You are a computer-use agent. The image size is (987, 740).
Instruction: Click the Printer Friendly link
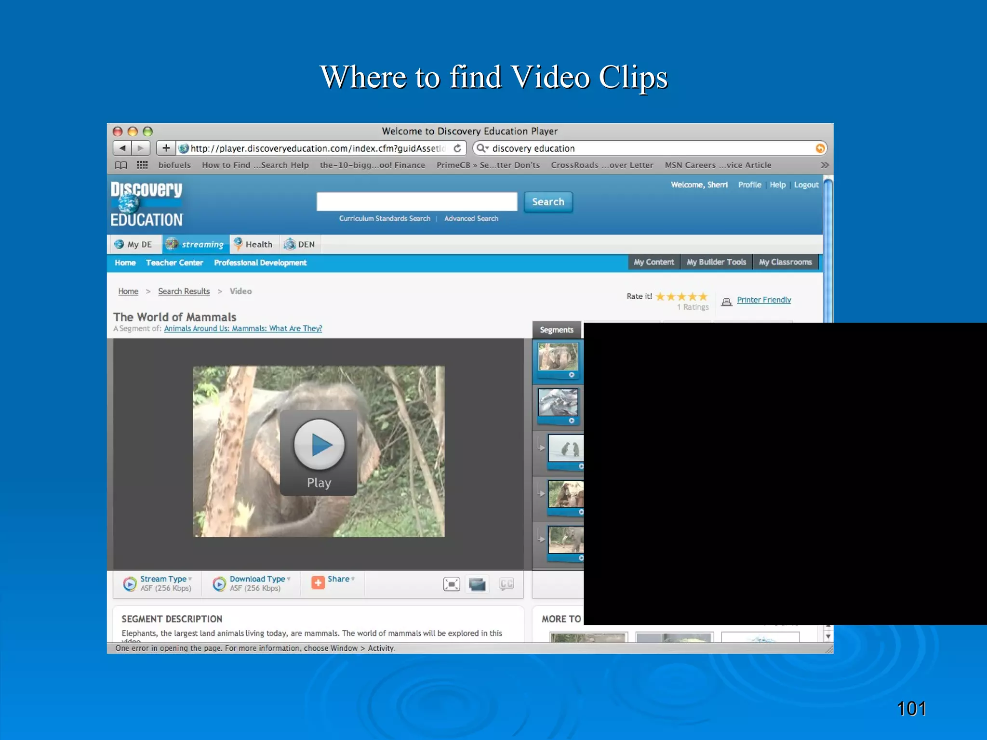764,300
